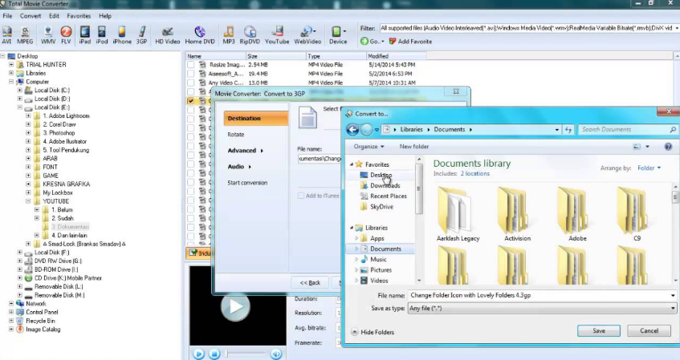Screen dimensions: 680x360
Task: Play the video preview
Action: tap(198, 354)
